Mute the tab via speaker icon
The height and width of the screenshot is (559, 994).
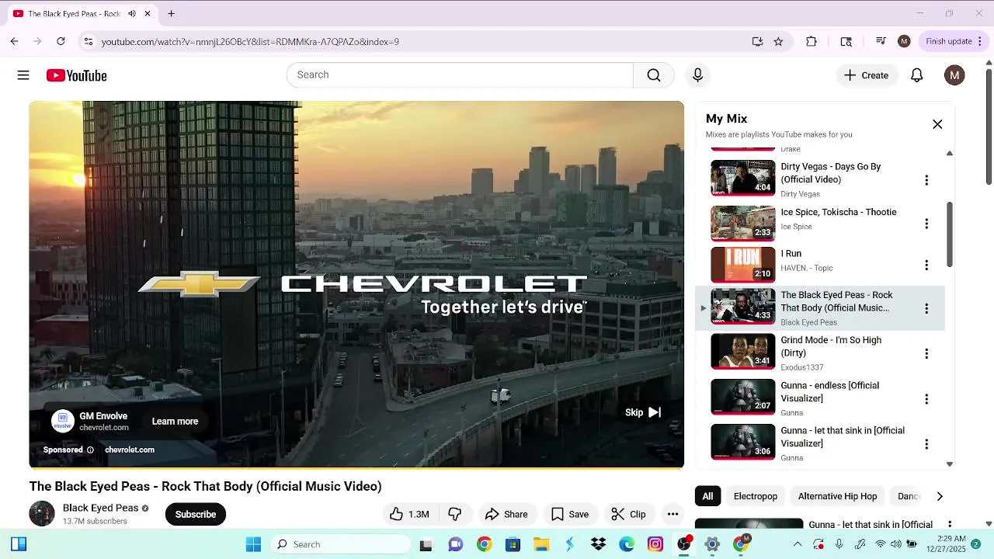coord(131,13)
